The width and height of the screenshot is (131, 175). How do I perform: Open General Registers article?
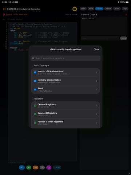[65, 106]
